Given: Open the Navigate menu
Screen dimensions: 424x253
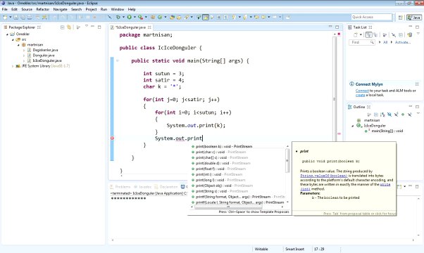Looking at the screenshot, I should tap(60, 9).
